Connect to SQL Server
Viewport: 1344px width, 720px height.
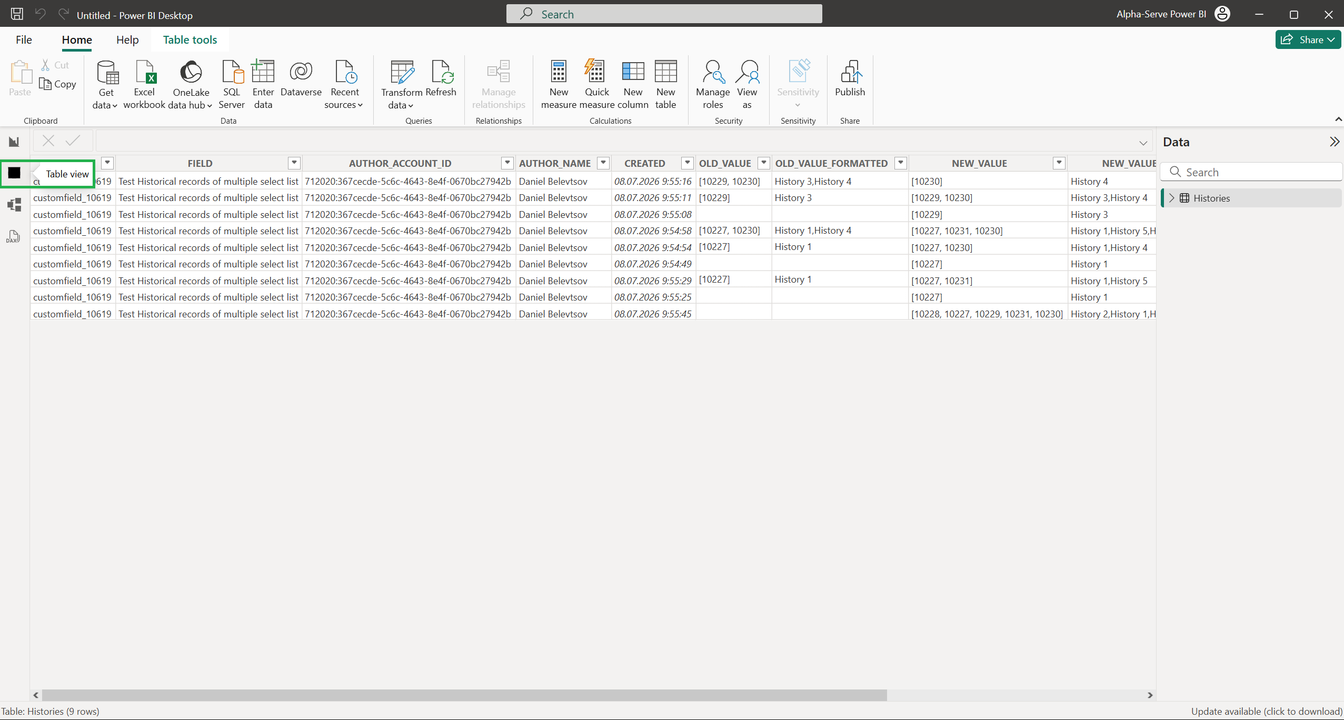(x=232, y=84)
